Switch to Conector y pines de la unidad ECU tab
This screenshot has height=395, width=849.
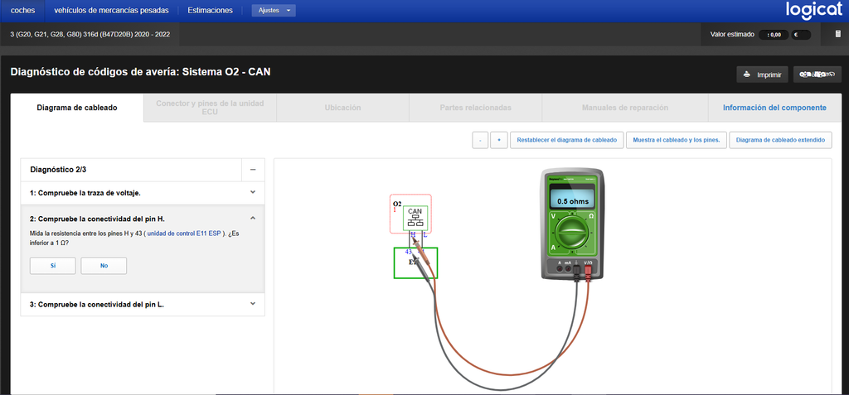[210, 108]
